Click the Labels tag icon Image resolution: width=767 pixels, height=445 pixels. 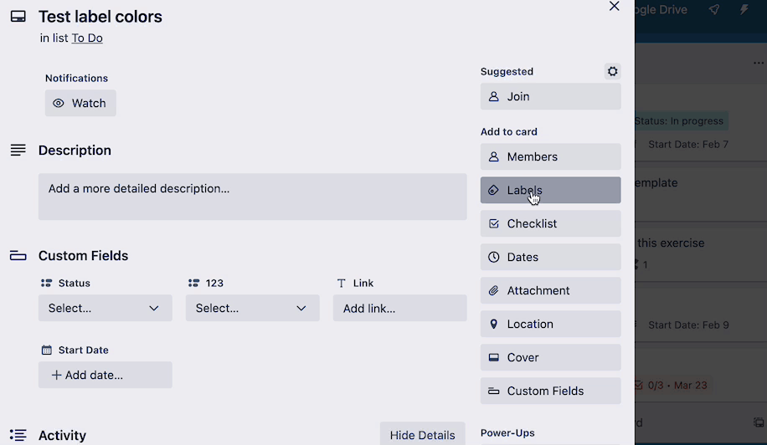coord(493,190)
